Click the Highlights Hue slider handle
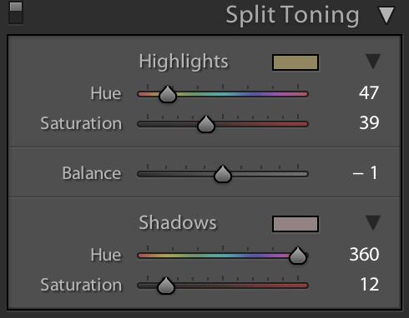 click(168, 94)
